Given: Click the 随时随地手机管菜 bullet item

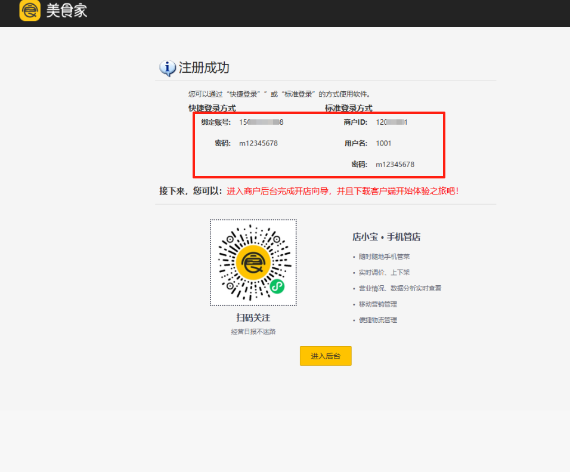Looking at the screenshot, I should (384, 257).
